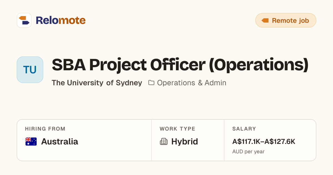
Task: Open the Operations & Admin category
Action: click(191, 83)
